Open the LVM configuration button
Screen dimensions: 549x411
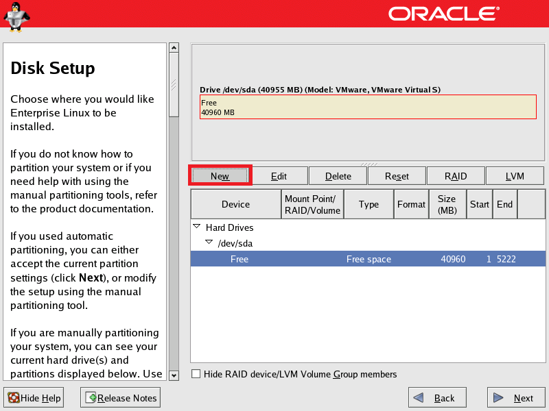click(x=515, y=176)
